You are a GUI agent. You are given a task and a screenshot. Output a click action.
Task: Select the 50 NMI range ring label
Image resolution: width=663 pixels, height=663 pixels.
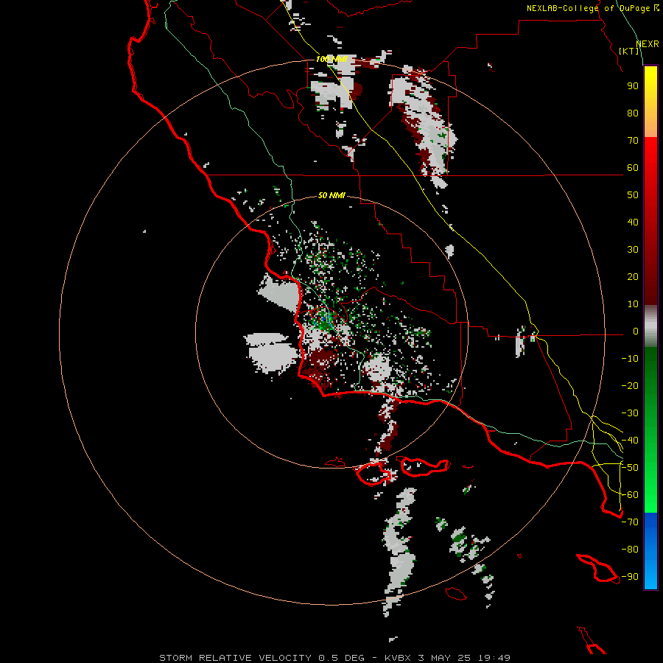pyautogui.click(x=331, y=195)
